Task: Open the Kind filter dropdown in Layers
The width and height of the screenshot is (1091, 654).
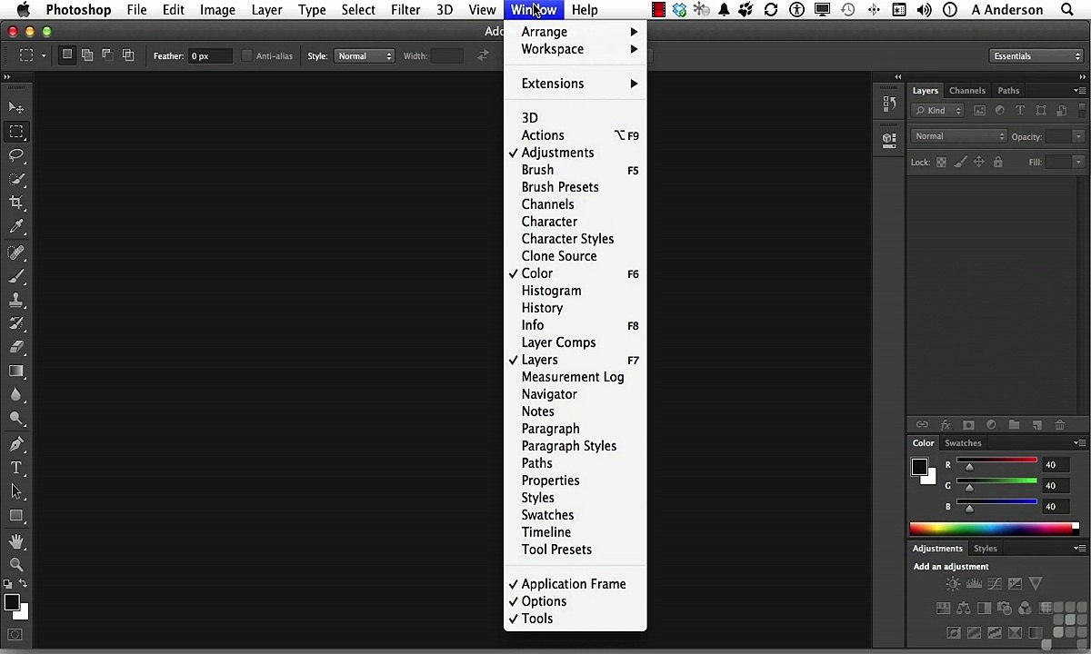Action: point(937,111)
